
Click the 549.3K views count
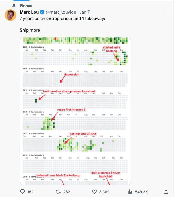pyautogui.click(x=141, y=192)
